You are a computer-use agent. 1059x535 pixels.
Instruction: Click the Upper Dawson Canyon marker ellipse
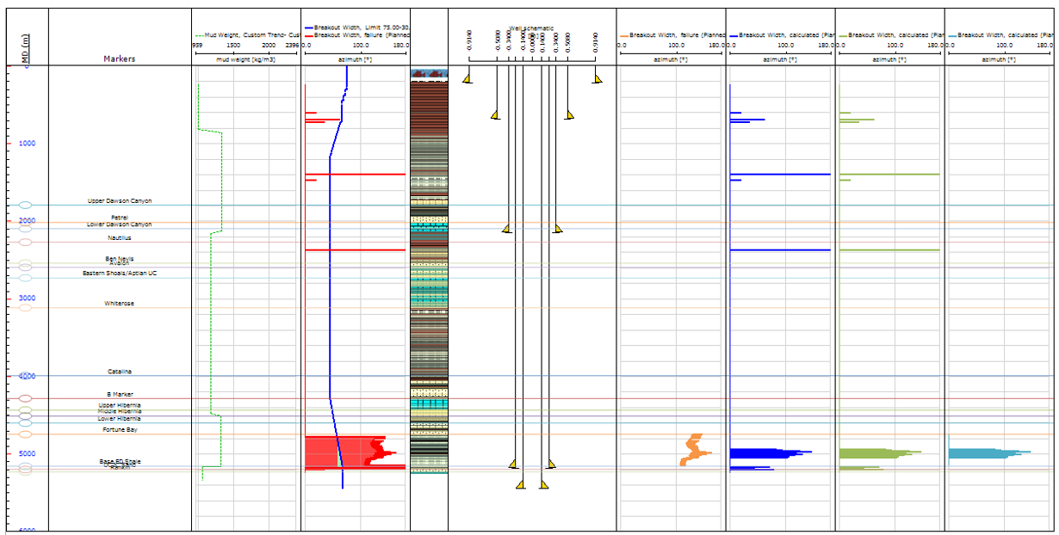(x=25, y=206)
